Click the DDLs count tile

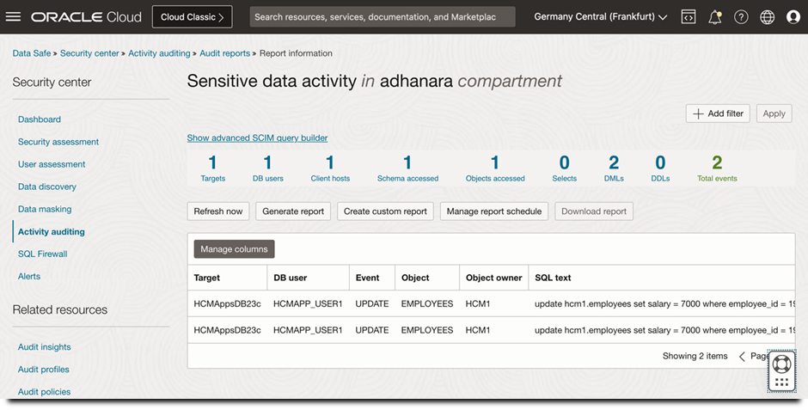pos(660,169)
